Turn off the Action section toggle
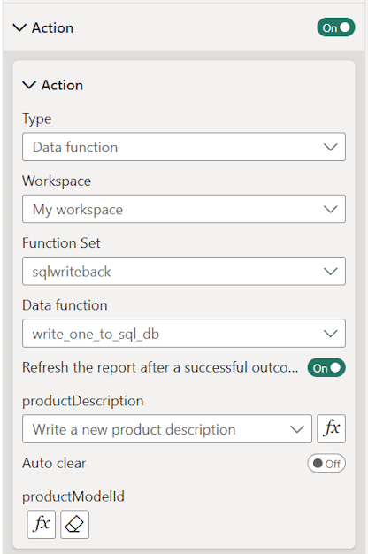 coord(336,27)
